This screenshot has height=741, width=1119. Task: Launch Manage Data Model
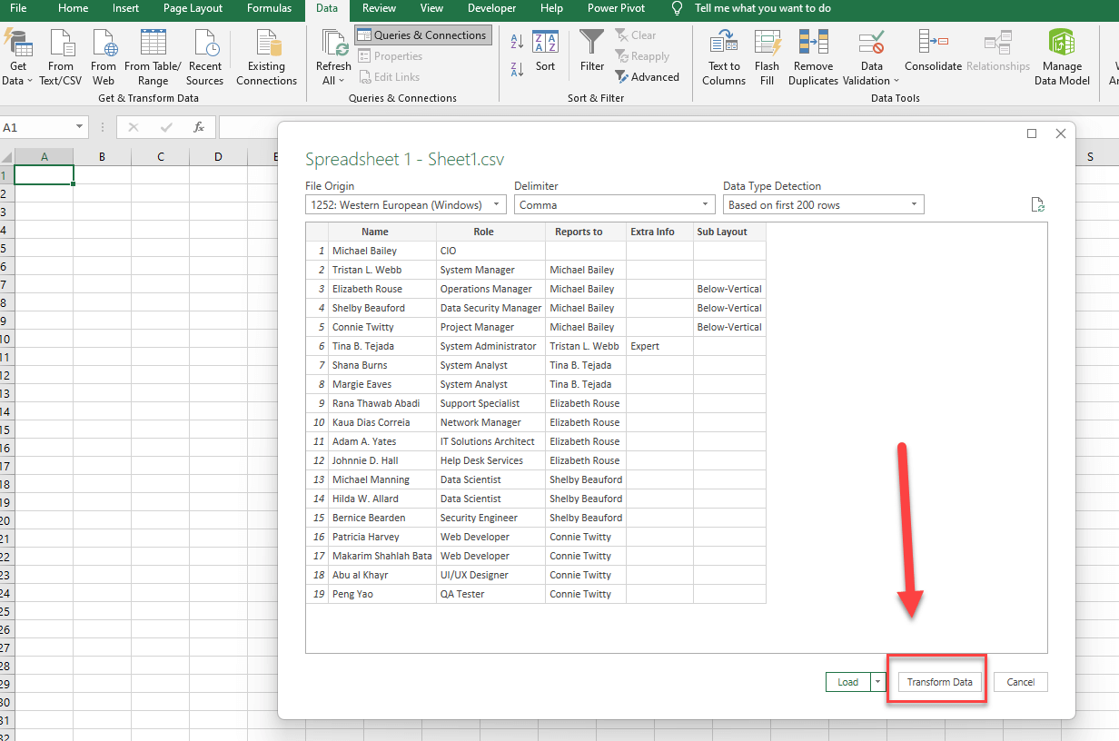point(1061,56)
